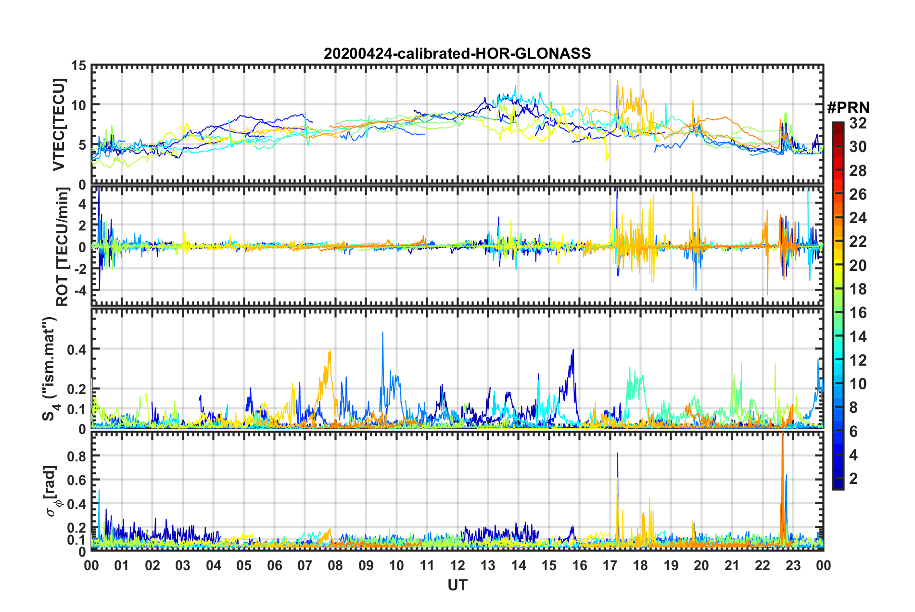The image size is (915, 612).
Task: Click the orange colorbar region near 24
Action: tap(838, 218)
